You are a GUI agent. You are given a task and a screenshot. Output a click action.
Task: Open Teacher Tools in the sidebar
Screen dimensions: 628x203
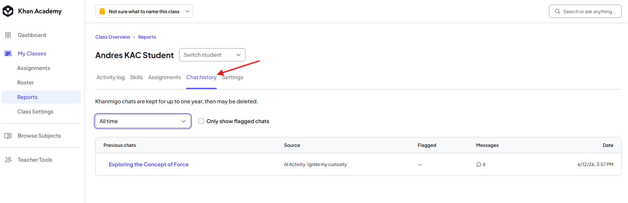click(x=35, y=160)
